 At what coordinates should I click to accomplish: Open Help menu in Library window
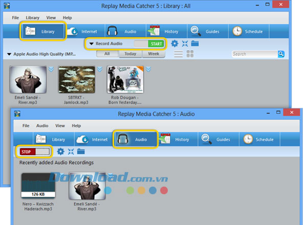[67, 17]
